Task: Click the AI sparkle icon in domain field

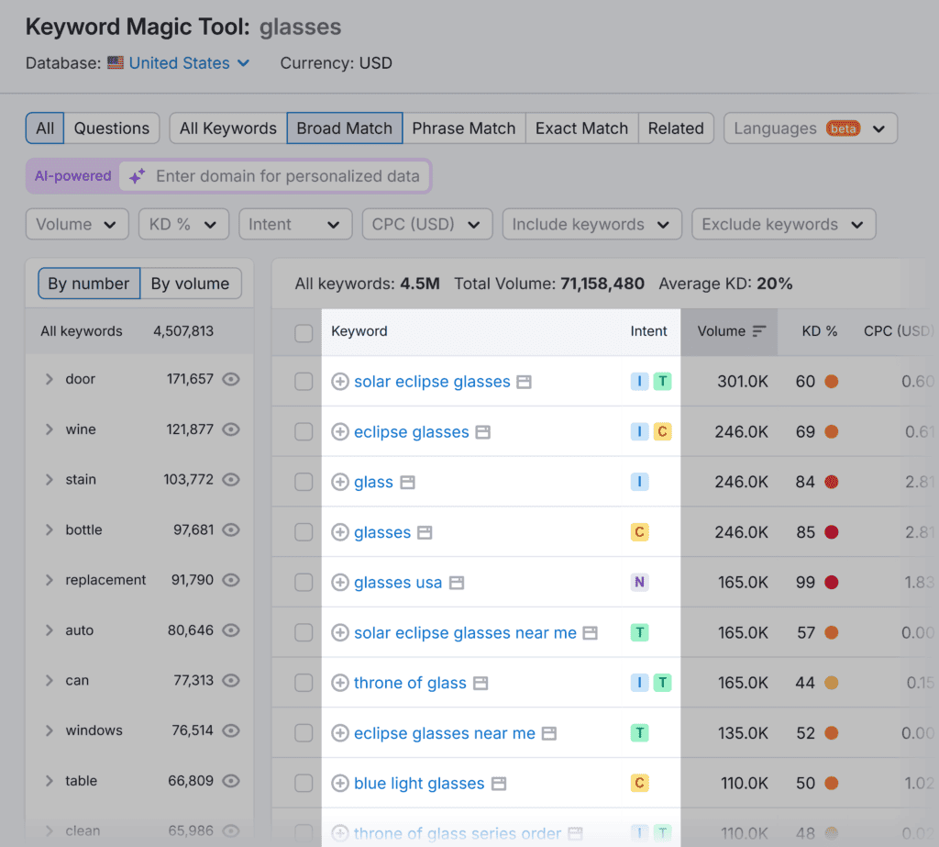Action: coord(137,176)
